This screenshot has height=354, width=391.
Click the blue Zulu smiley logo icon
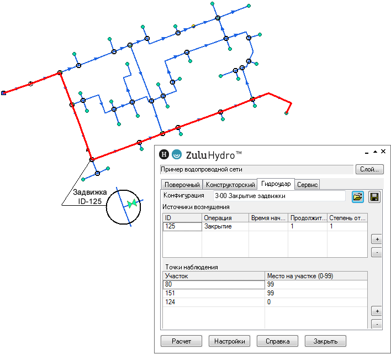pos(177,155)
